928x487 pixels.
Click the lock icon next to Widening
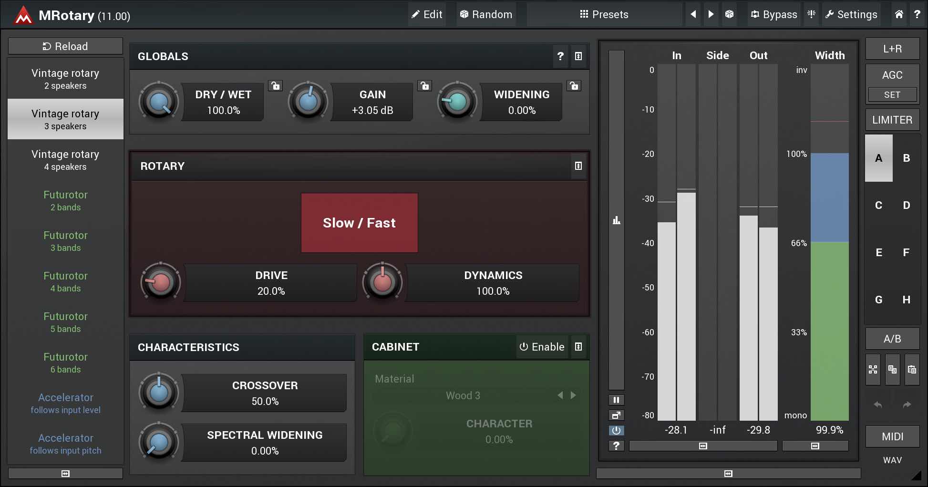click(x=574, y=86)
